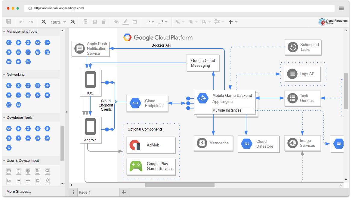Select first shape under User & Device Input
The height and width of the screenshot is (200, 352).
[x=9, y=171]
